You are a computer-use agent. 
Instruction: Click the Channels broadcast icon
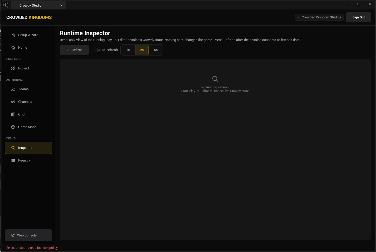point(13,102)
